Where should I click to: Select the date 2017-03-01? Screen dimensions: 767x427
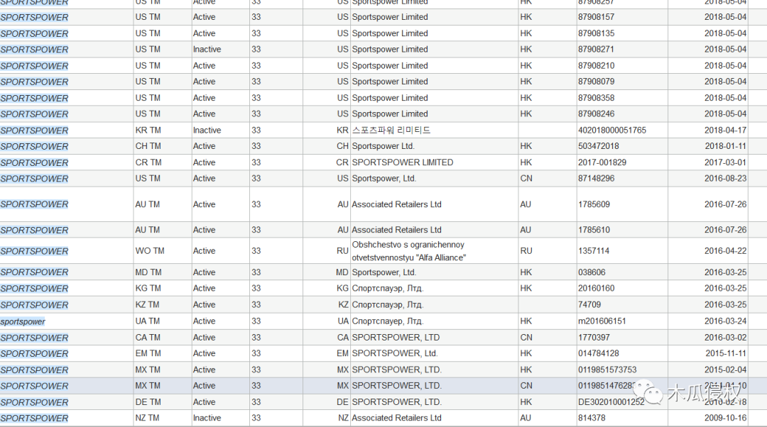click(725, 162)
